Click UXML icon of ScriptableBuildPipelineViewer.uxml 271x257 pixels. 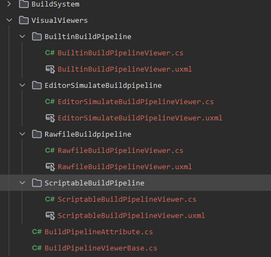point(50,216)
